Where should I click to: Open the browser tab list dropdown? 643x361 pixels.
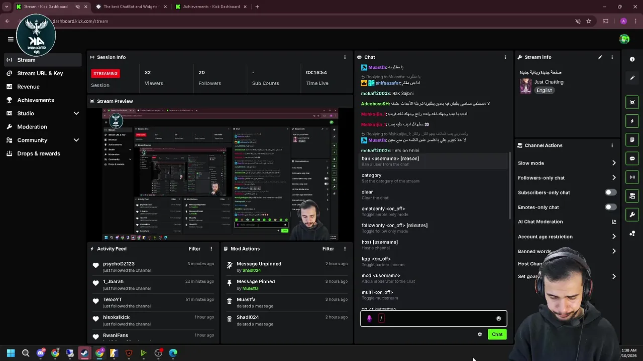coord(6,7)
